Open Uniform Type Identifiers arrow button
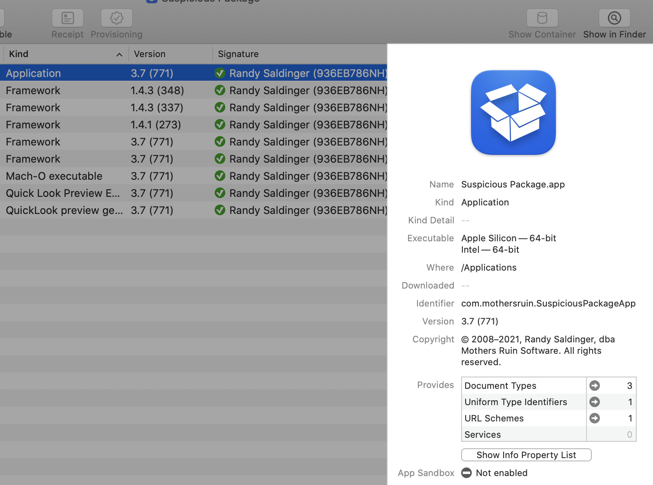The height and width of the screenshot is (485, 653). click(x=595, y=402)
